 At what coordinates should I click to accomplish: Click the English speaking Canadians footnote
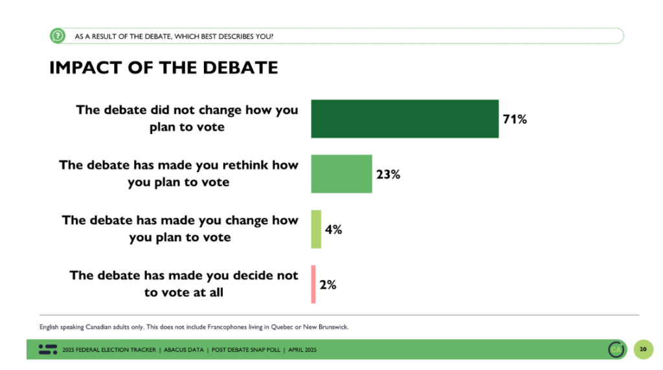tap(194, 327)
